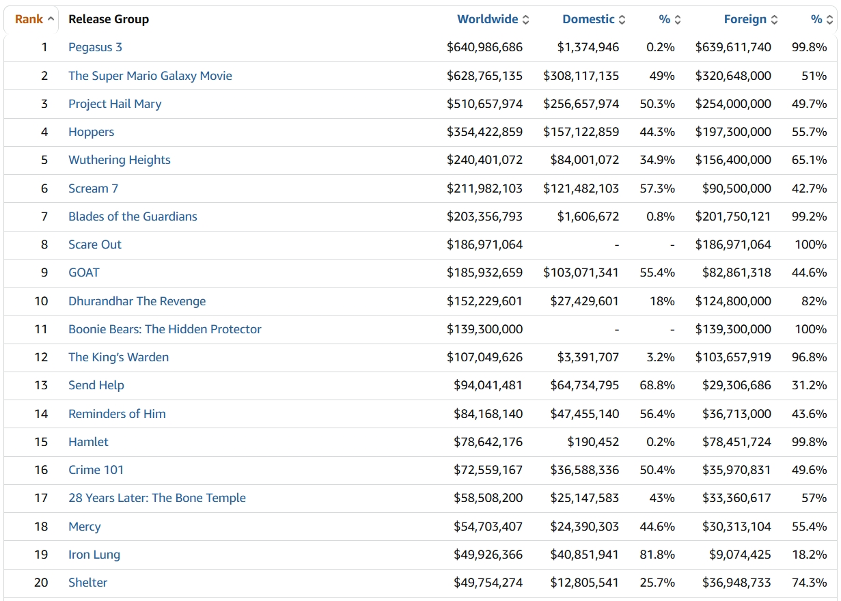Image resolution: width=841 pixels, height=601 pixels.
Task: Click the Foreign sort arrows icon
Action: (774, 20)
